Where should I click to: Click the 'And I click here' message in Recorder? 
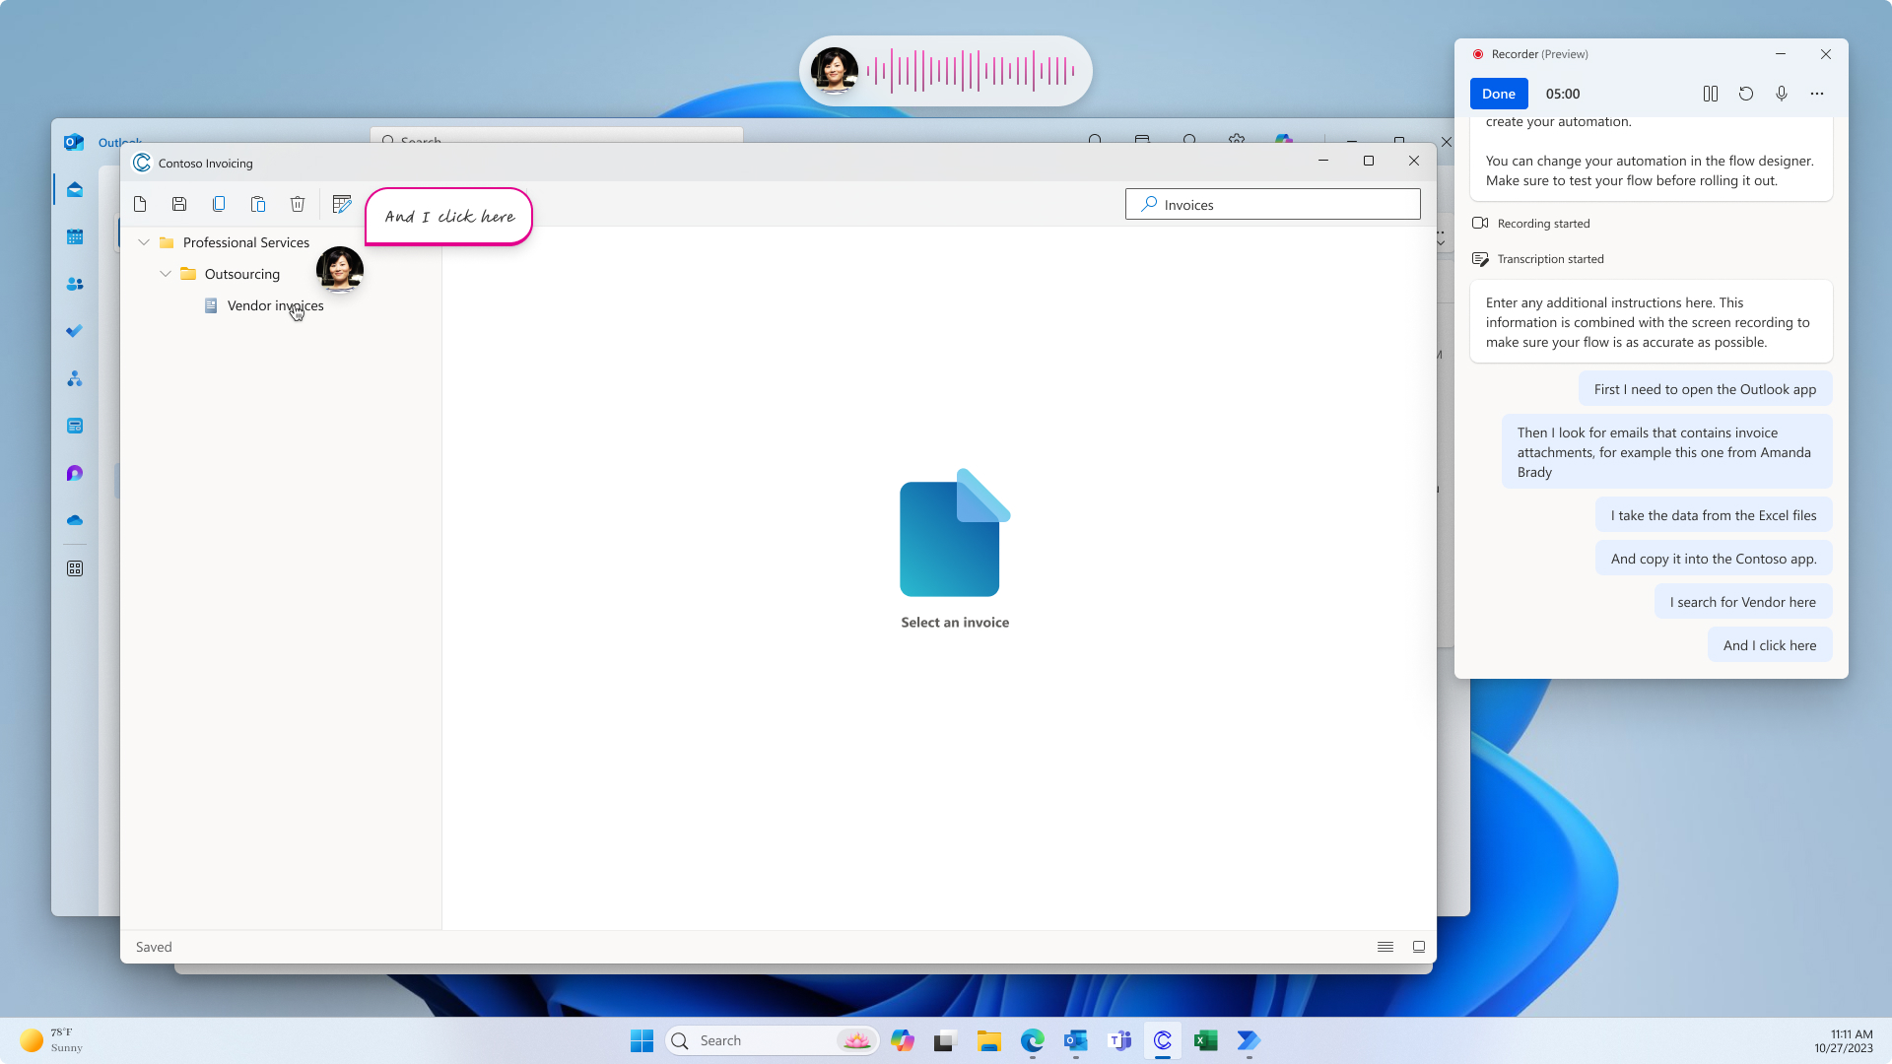(1770, 645)
